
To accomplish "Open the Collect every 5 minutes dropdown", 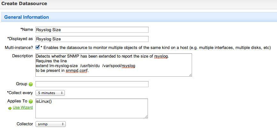I will point(50,93).
